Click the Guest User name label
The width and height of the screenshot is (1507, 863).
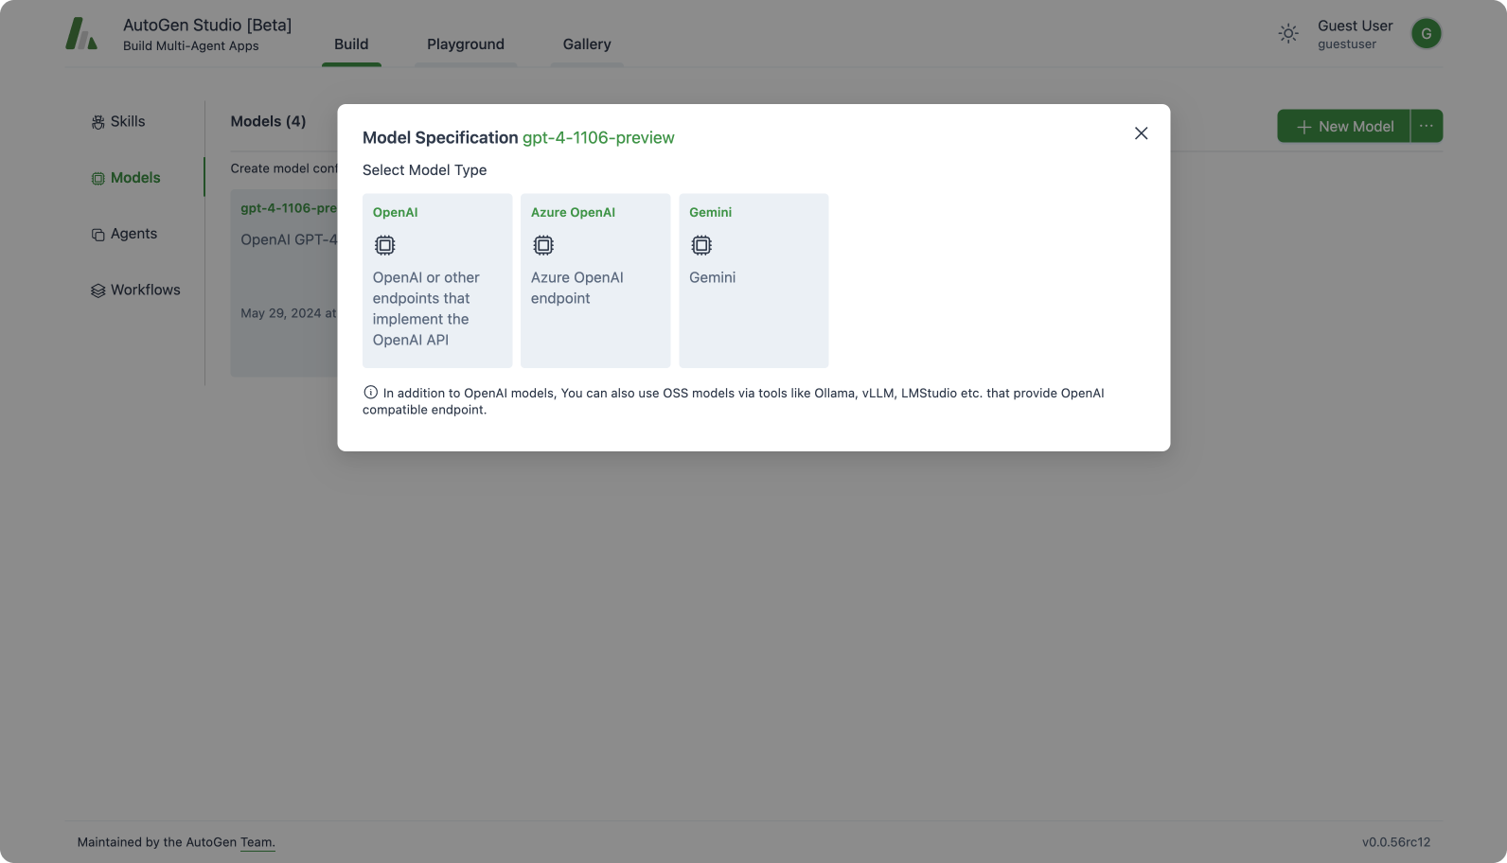tap(1355, 26)
